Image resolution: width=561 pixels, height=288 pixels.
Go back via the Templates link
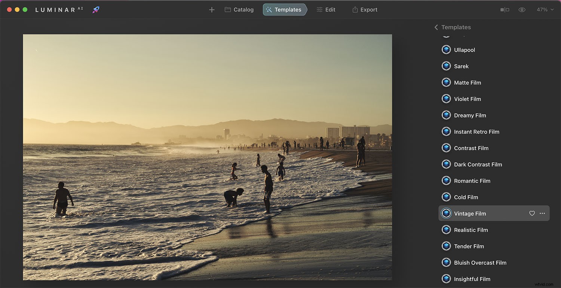click(x=456, y=27)
